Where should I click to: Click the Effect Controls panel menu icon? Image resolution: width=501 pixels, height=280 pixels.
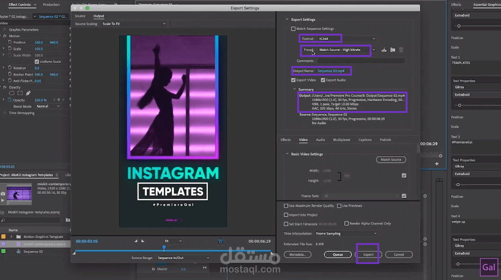[x=35, y=5]
